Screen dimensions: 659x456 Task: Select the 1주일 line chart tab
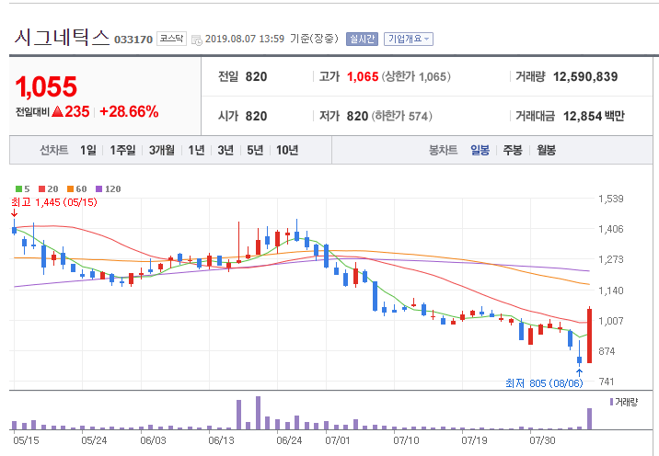(x=122, y=150)
